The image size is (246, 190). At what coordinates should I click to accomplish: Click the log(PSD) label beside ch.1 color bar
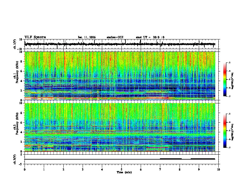point(232,81)
